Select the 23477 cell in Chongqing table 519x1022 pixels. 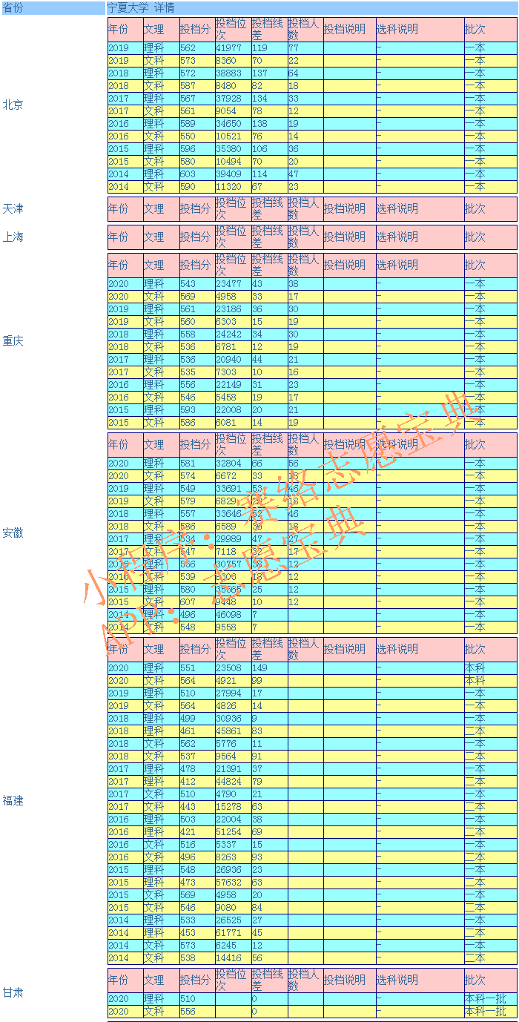[x=233, y=284]
